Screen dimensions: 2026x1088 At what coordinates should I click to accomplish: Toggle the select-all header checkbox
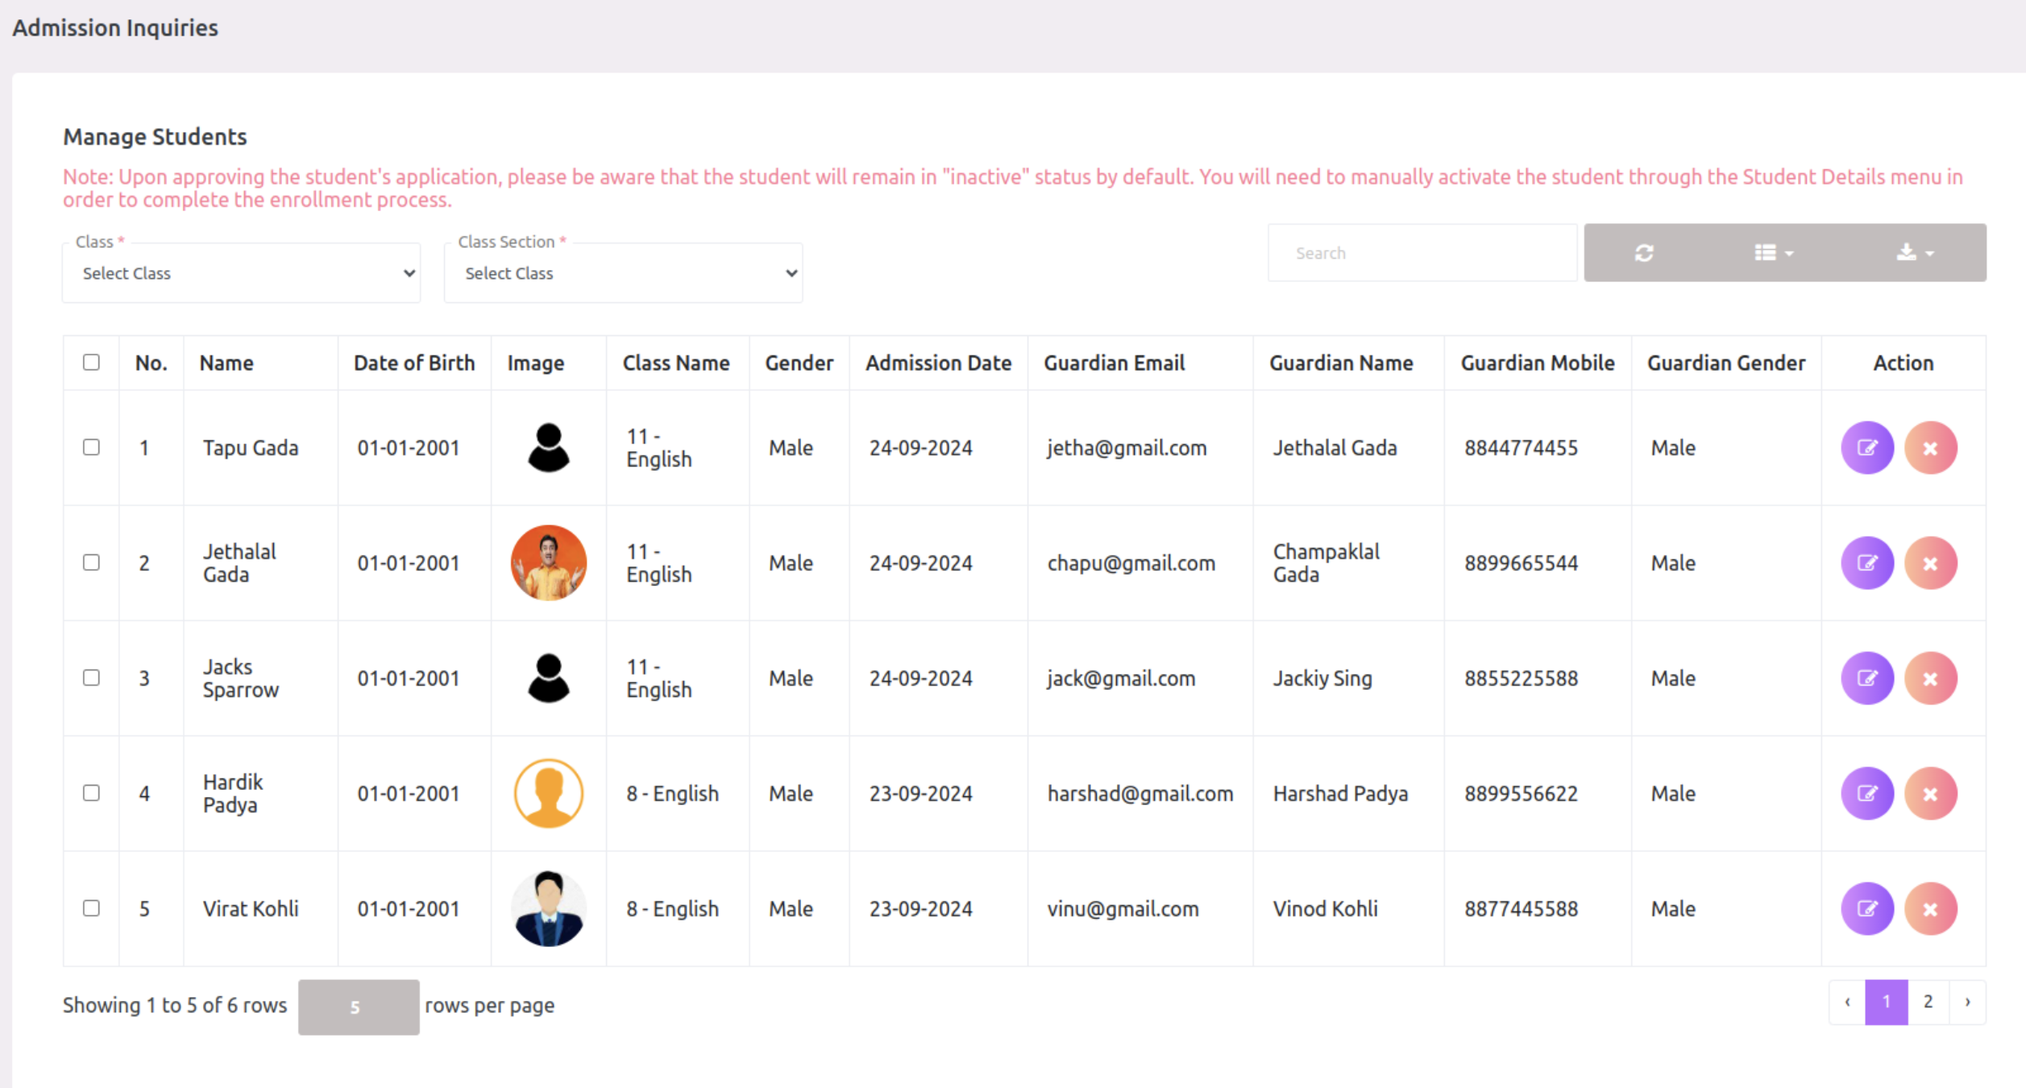pyautogui.click(x=91, y=363)
